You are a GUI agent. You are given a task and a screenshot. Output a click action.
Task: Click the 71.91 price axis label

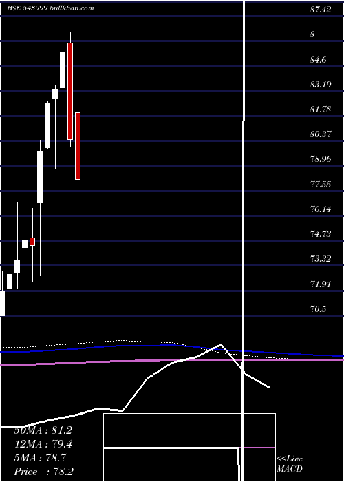click(321, 284)
